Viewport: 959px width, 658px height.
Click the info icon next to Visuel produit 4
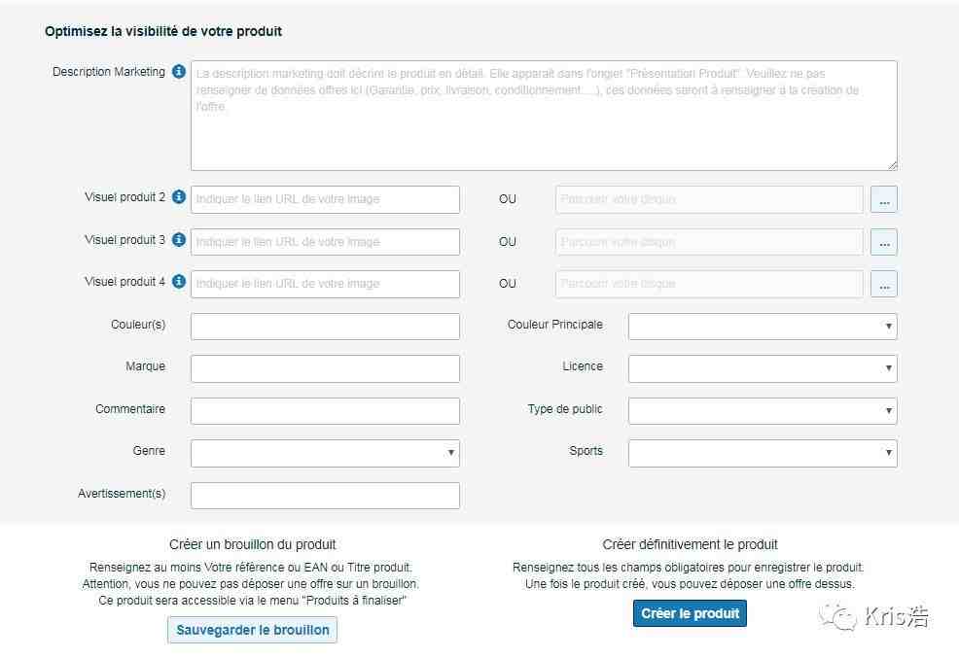(179, 281)
